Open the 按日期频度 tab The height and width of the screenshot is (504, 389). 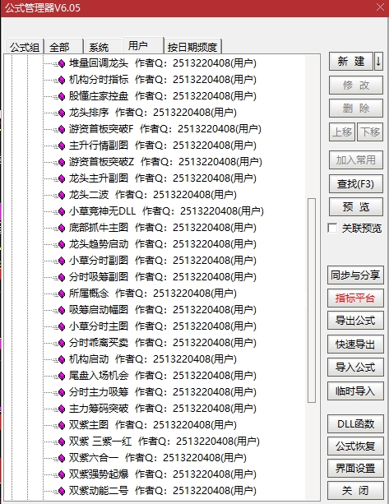[x=192, y=47]
